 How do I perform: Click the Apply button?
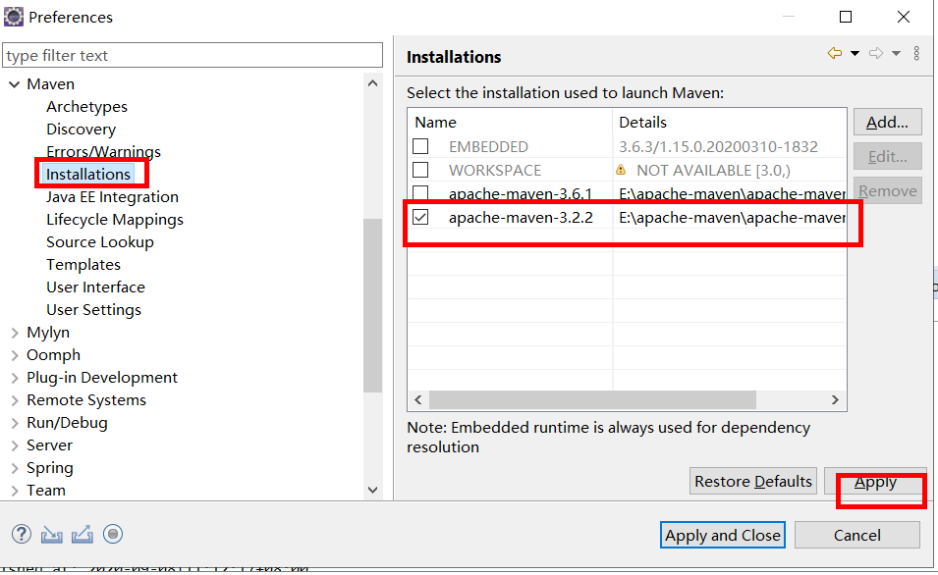pyautogui.click(x=875, y=481)
